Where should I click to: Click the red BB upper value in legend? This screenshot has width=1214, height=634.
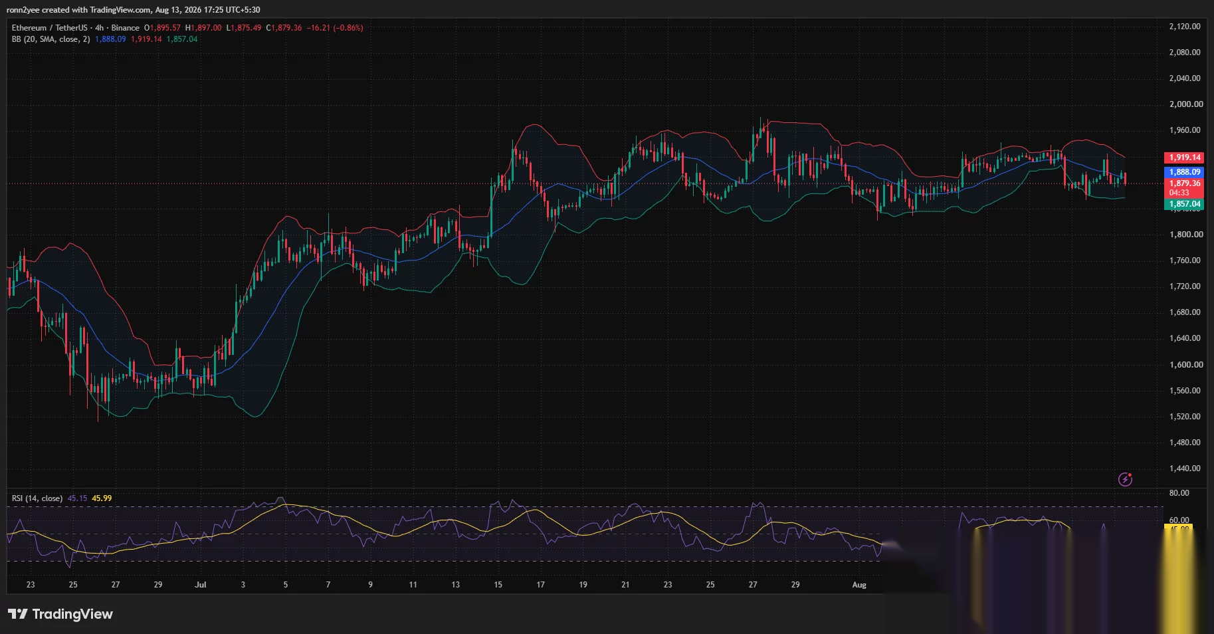146,39
